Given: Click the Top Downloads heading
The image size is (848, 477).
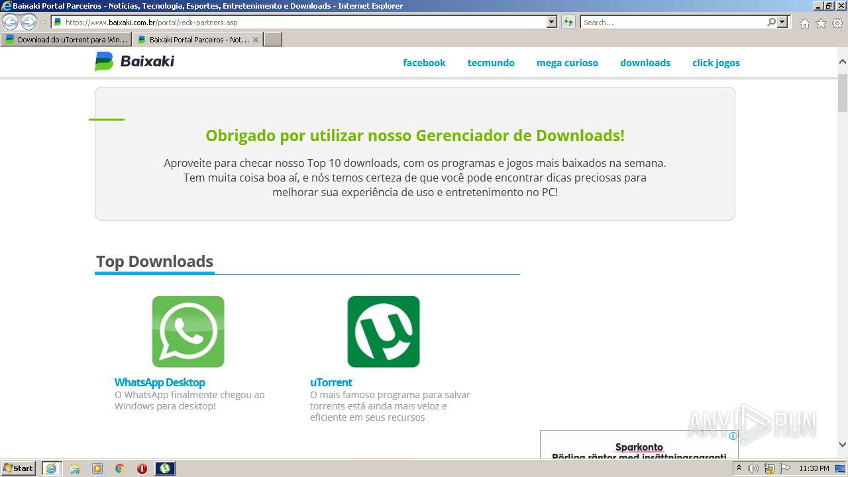Looking at the screenshot, I should [154, 262].
